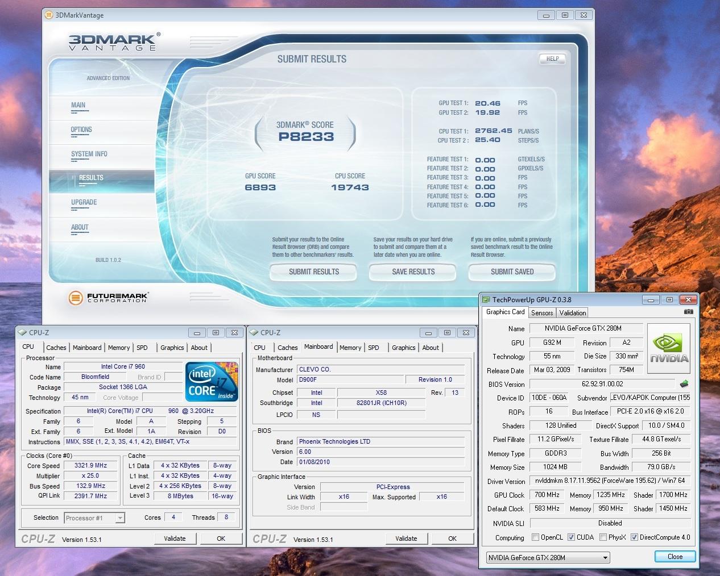Click the 3DMark Vantage title bar icon

pyautogui.click(x=49, y=15)
